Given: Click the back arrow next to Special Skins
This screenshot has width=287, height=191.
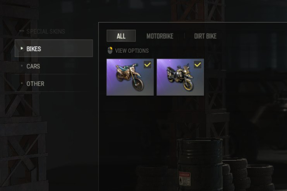Looking at the screenshot, I should pyautogui.click(x=22, y=31).
